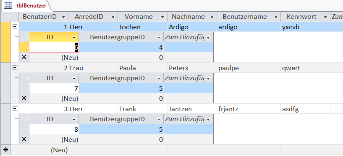Open BenutzergruppeID dropdown in first subdatasheet
The height and width of the screenshot is (156, 343).
click(159, 38)
